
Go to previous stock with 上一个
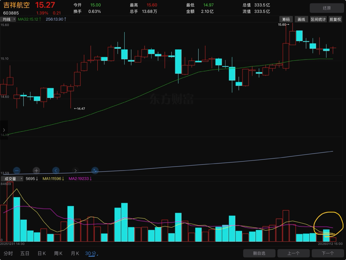(294, 253)
